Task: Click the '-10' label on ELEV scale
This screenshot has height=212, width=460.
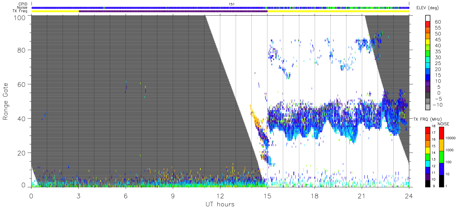Action: click(437, 105)
